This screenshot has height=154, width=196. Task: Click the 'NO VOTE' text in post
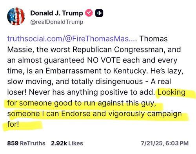[x=103, y=60]
